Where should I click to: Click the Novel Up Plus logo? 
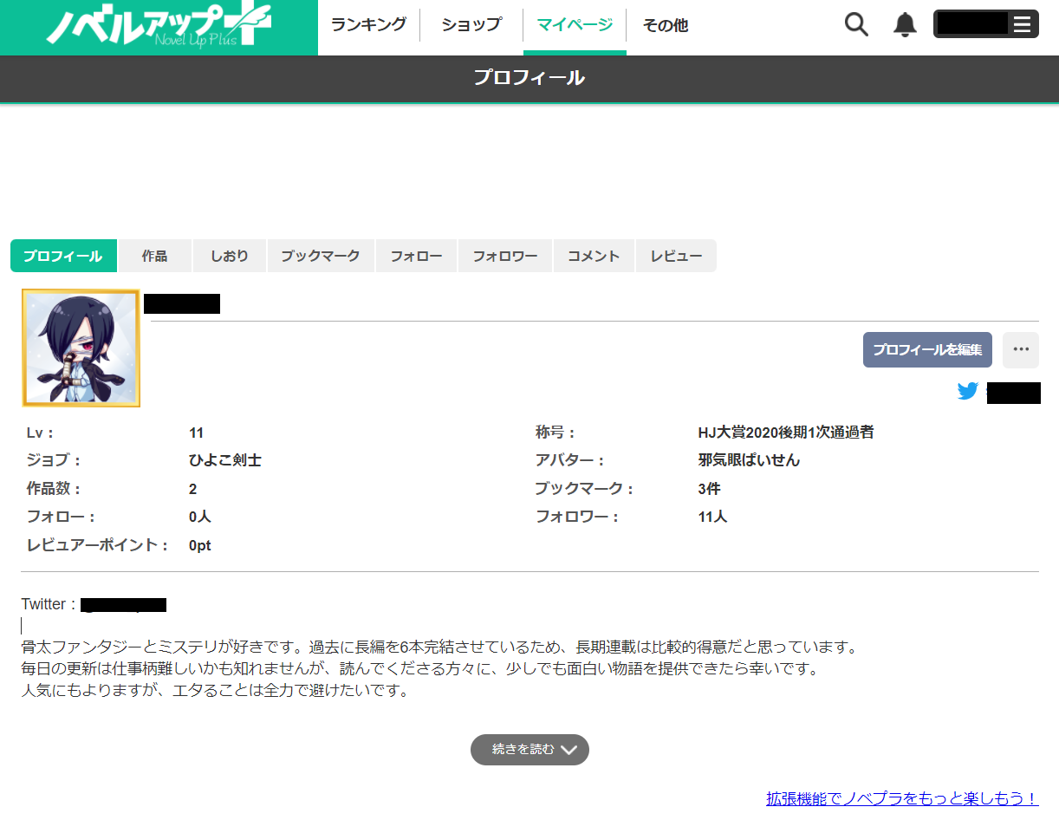pos(159,27)
